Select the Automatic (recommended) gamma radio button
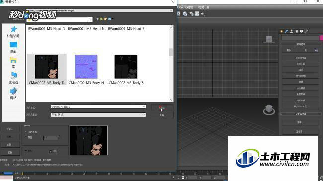 pos(26,132)
